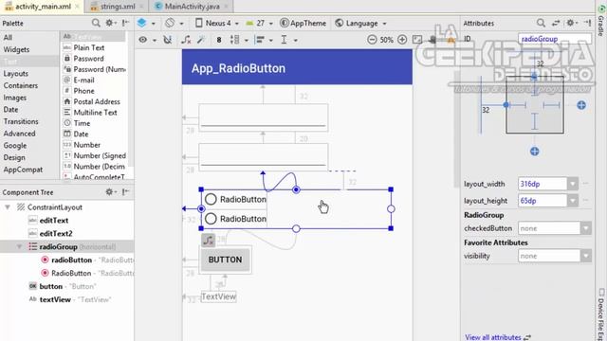Select the Widgets palette category
The image size is (607, 341).
point(16,49)
